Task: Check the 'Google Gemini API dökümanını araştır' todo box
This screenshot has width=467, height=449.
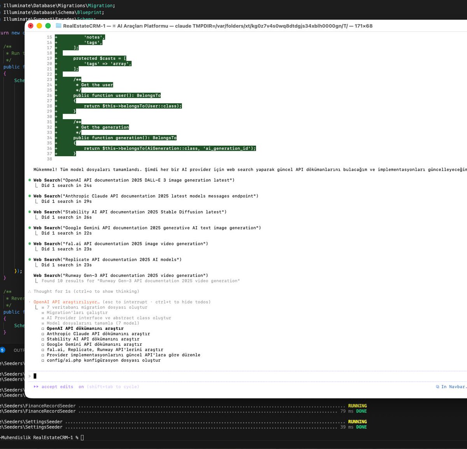Action: coord(43,344)
